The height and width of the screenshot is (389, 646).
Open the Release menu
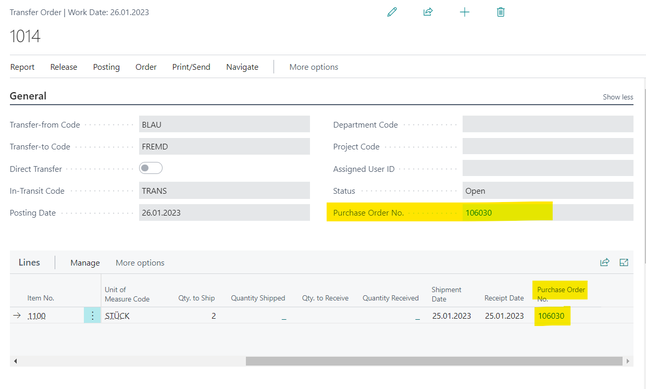[x=64, y=67]
